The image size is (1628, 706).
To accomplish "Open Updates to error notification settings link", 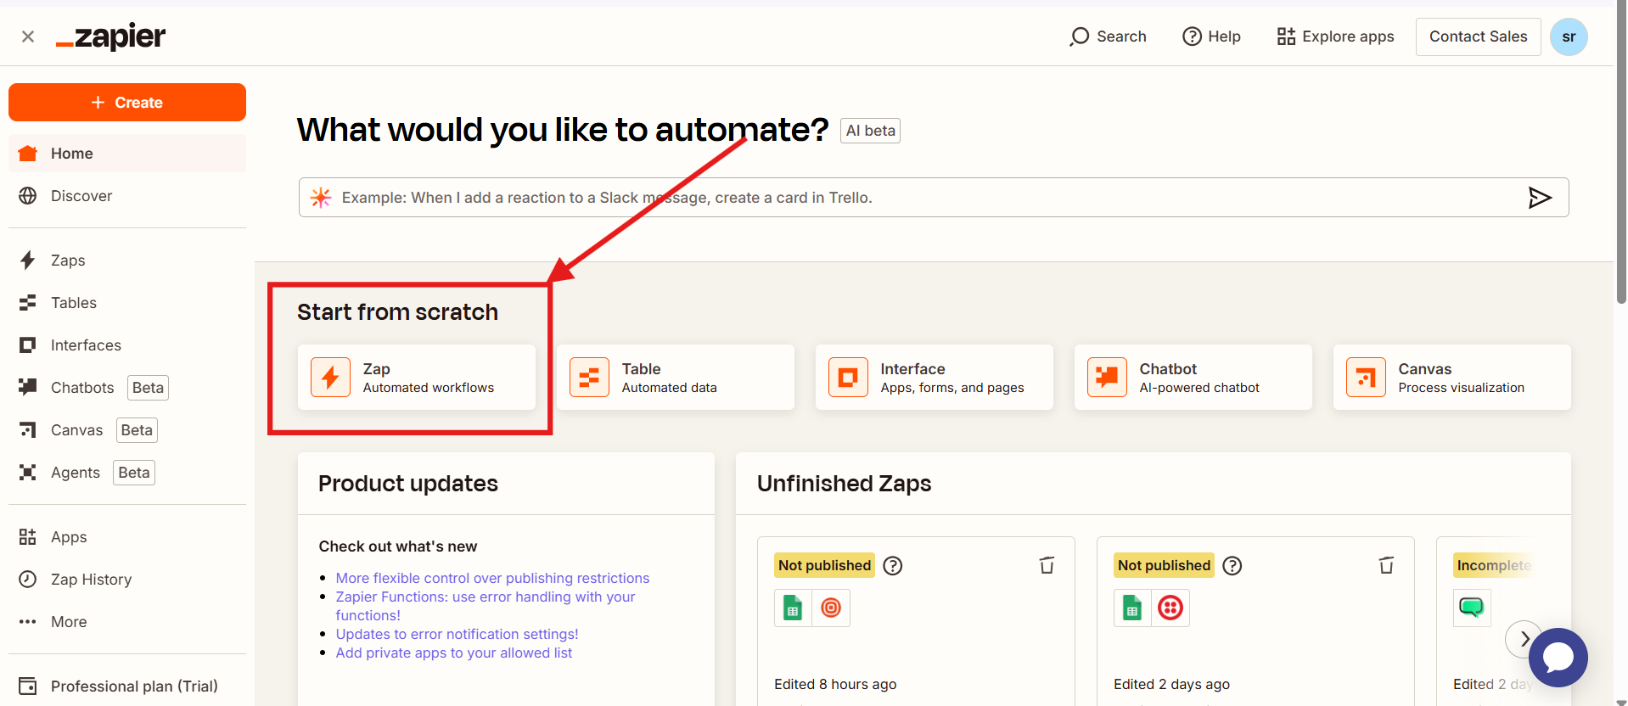I will (457, 634).
